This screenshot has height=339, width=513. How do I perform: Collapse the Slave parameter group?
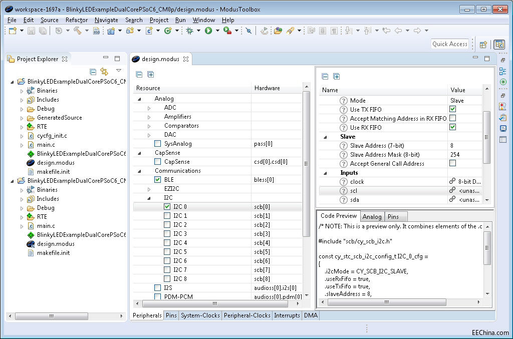[325, 137]
